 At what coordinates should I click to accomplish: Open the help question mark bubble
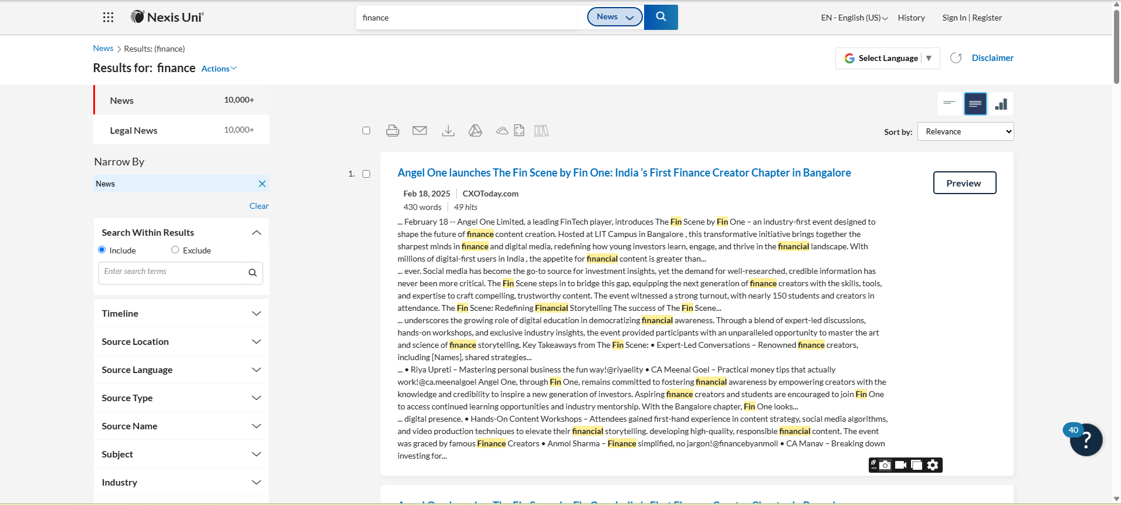pos(1086,439)
